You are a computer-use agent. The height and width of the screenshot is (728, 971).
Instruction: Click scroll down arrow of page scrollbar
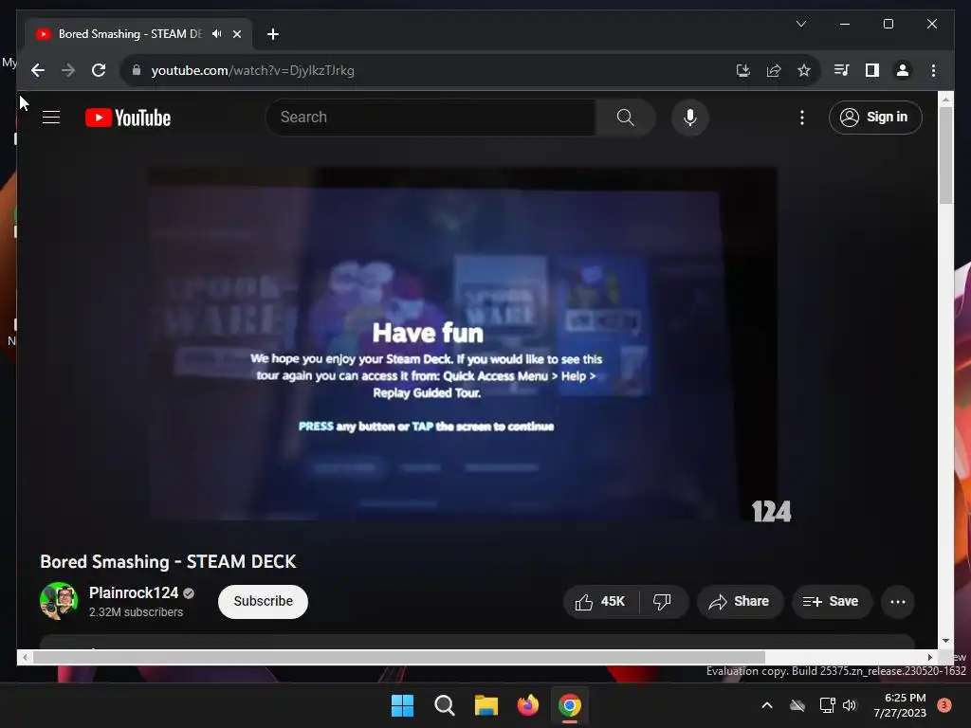click(945, 641)
